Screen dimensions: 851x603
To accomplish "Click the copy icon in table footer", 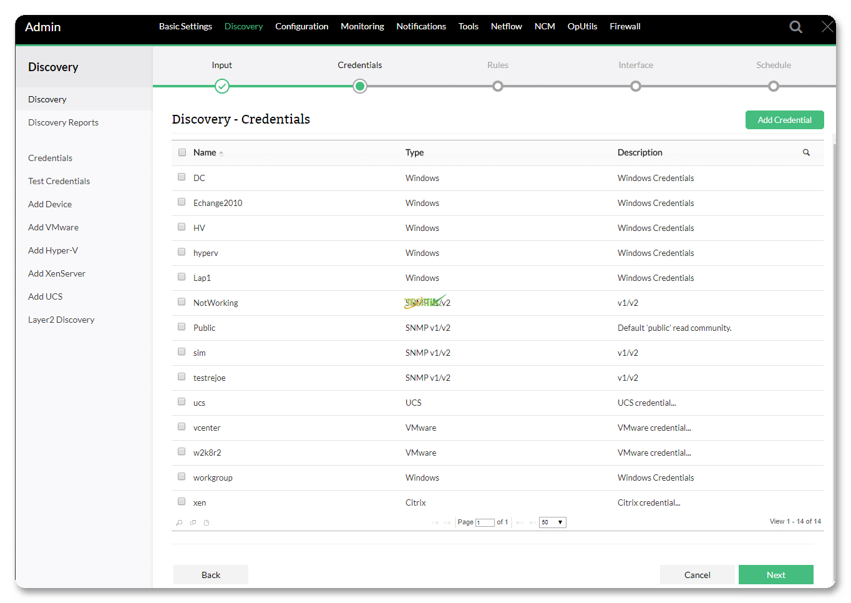I will 193,522.
